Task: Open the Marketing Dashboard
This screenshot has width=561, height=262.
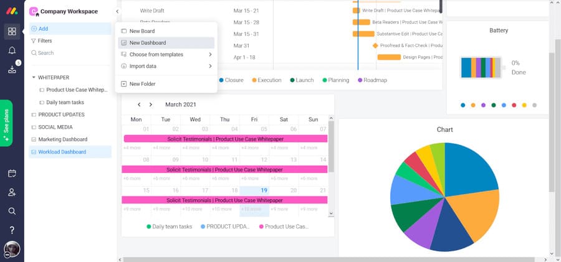Action: coord(62,139)
